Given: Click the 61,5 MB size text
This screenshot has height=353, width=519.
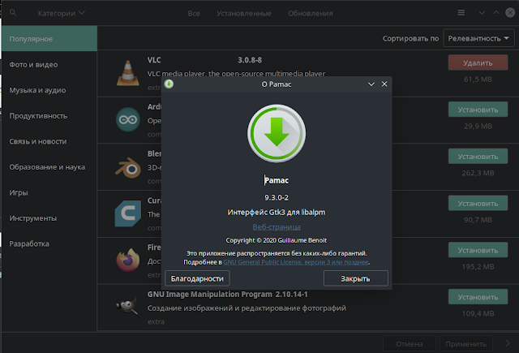Looking at the screenshot, I should point(478,80).
